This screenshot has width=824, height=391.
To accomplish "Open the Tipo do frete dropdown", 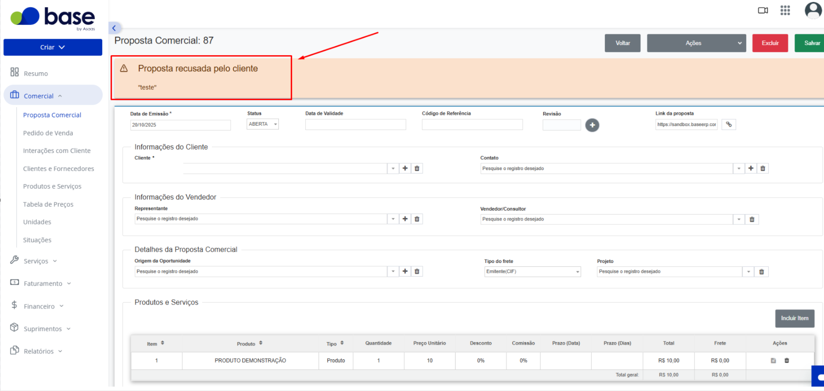I will [x=532, y=272].
